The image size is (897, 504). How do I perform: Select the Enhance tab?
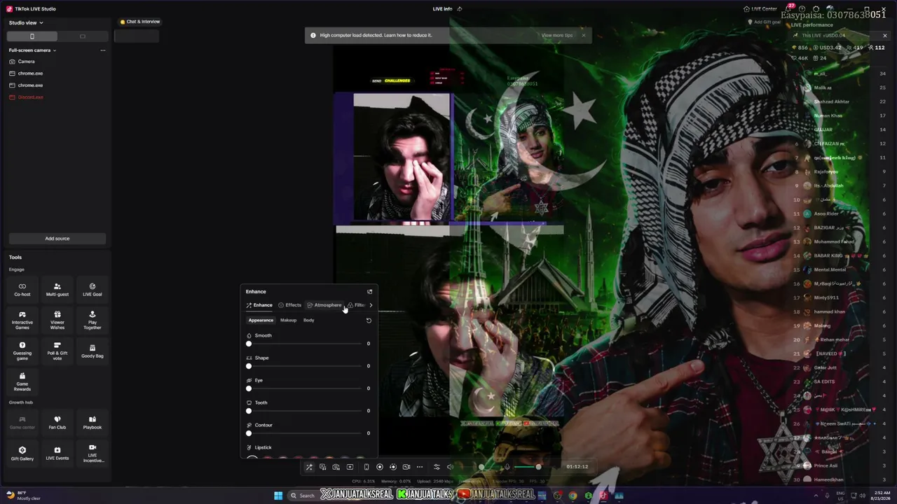(x=259, y=305)
